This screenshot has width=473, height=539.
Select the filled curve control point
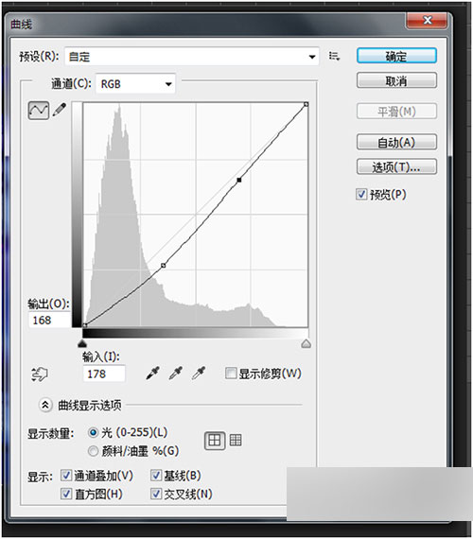(239, 180)
